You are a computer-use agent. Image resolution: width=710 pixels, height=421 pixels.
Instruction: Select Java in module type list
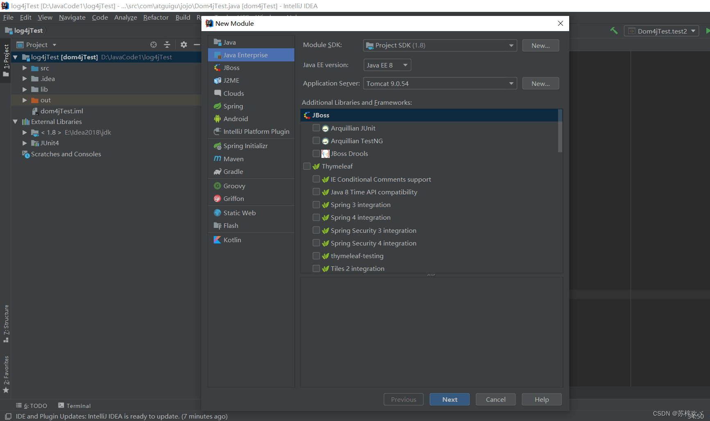pyautogui.click(x=251, y=42)
